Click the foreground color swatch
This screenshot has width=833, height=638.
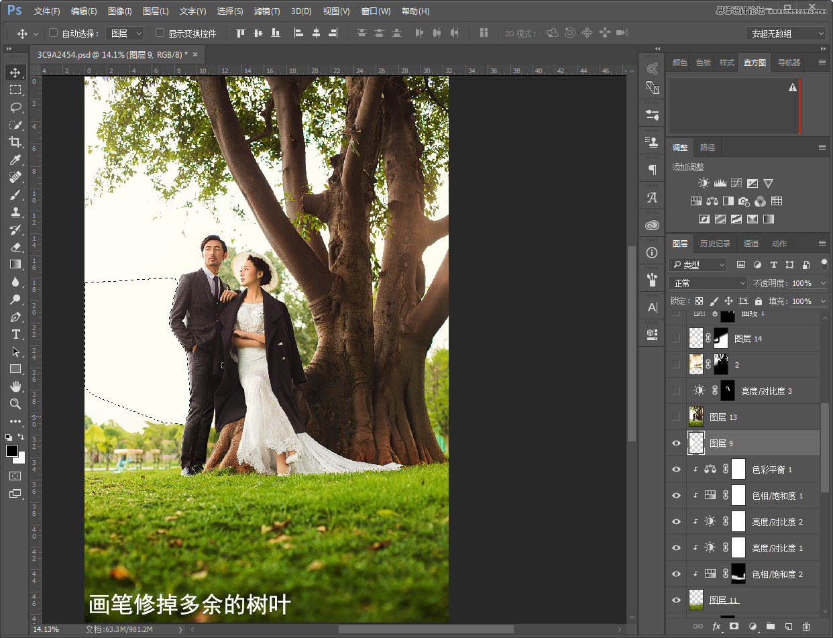click(12, 451)
